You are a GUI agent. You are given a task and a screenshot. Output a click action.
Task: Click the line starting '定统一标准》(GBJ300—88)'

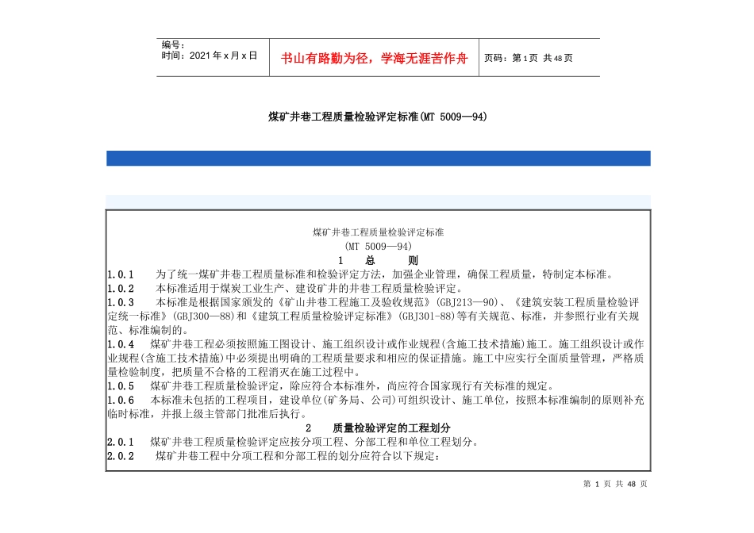pos(373,316)
